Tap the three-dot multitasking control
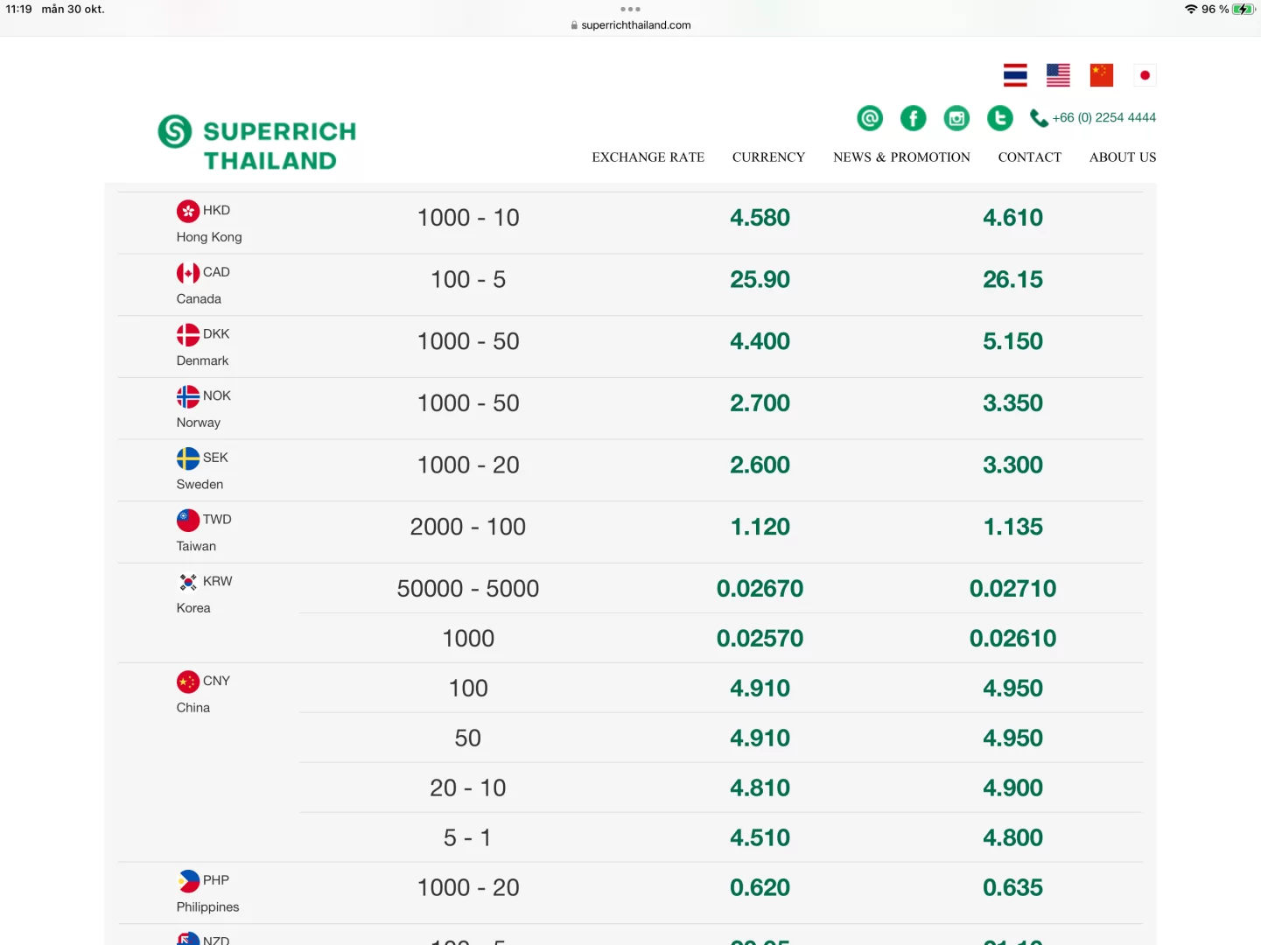This screenshot has height=945, width=1261. click(x=630, y=10)
